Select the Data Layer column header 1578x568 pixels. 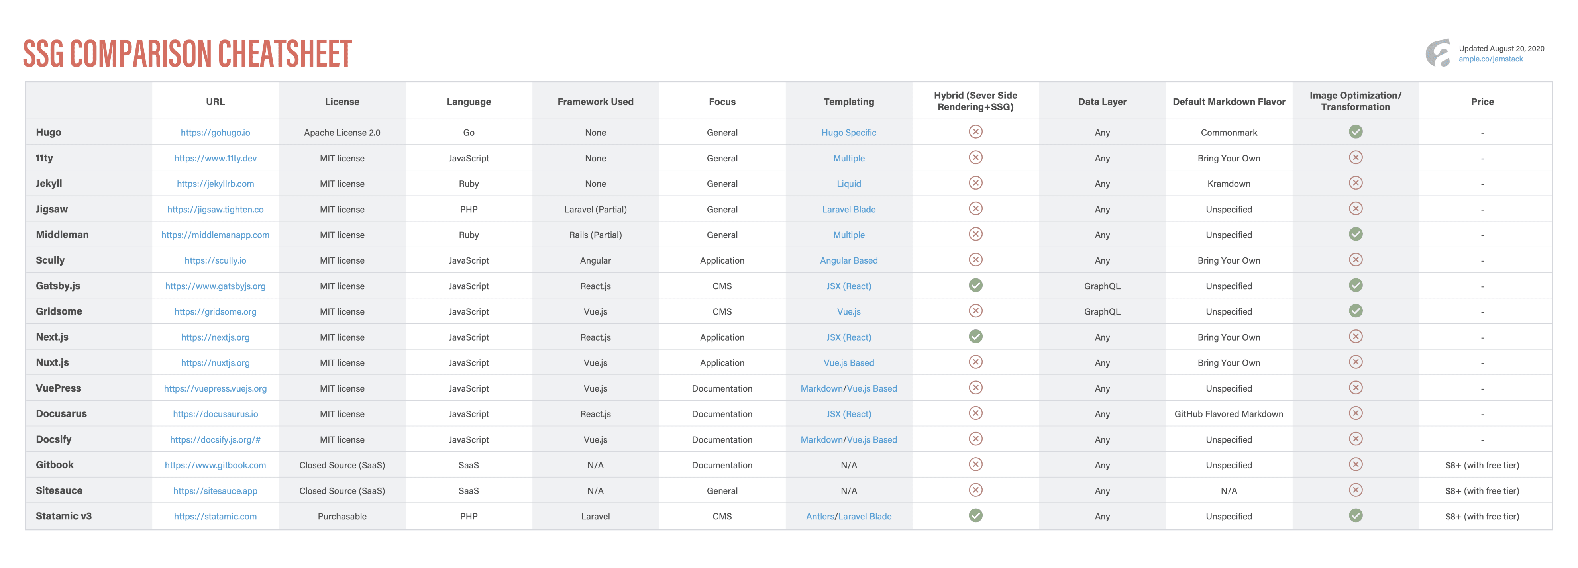pos(1101,102)
